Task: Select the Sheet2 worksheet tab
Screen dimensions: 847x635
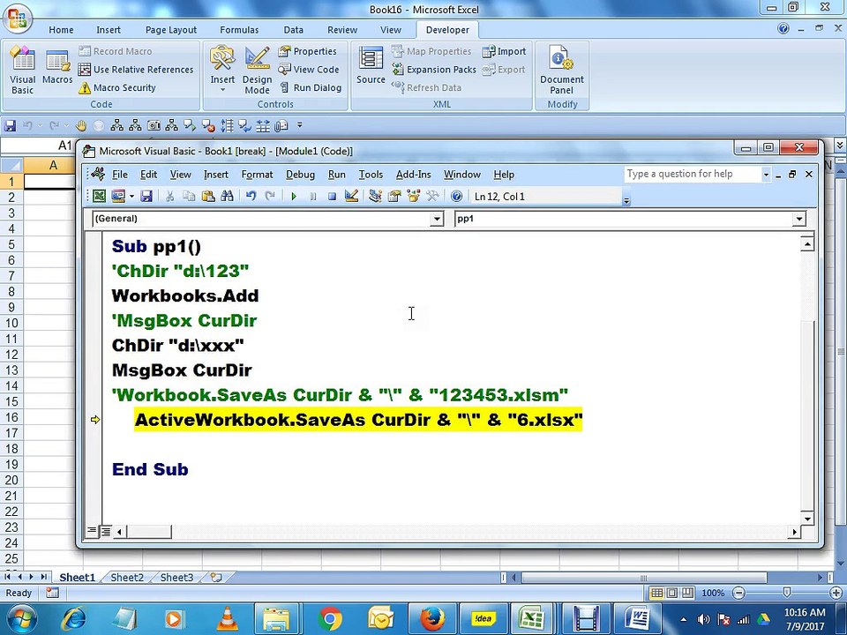Action: [127, 577]
